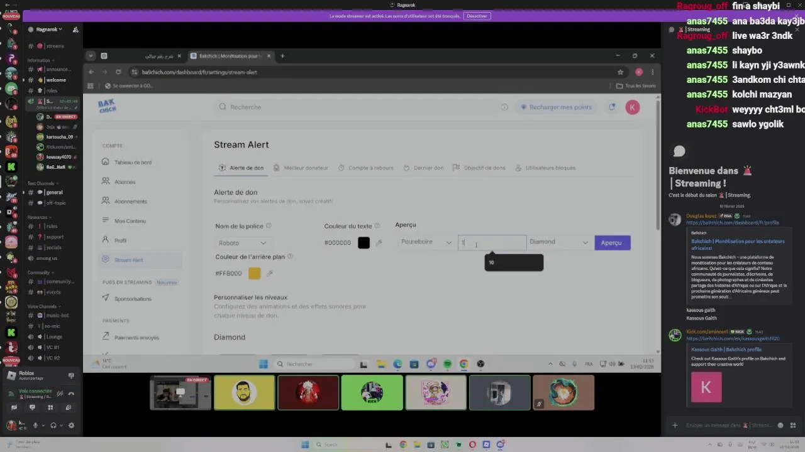
Task: Switch to the Alerte de don tab
Action: [241, 168]
